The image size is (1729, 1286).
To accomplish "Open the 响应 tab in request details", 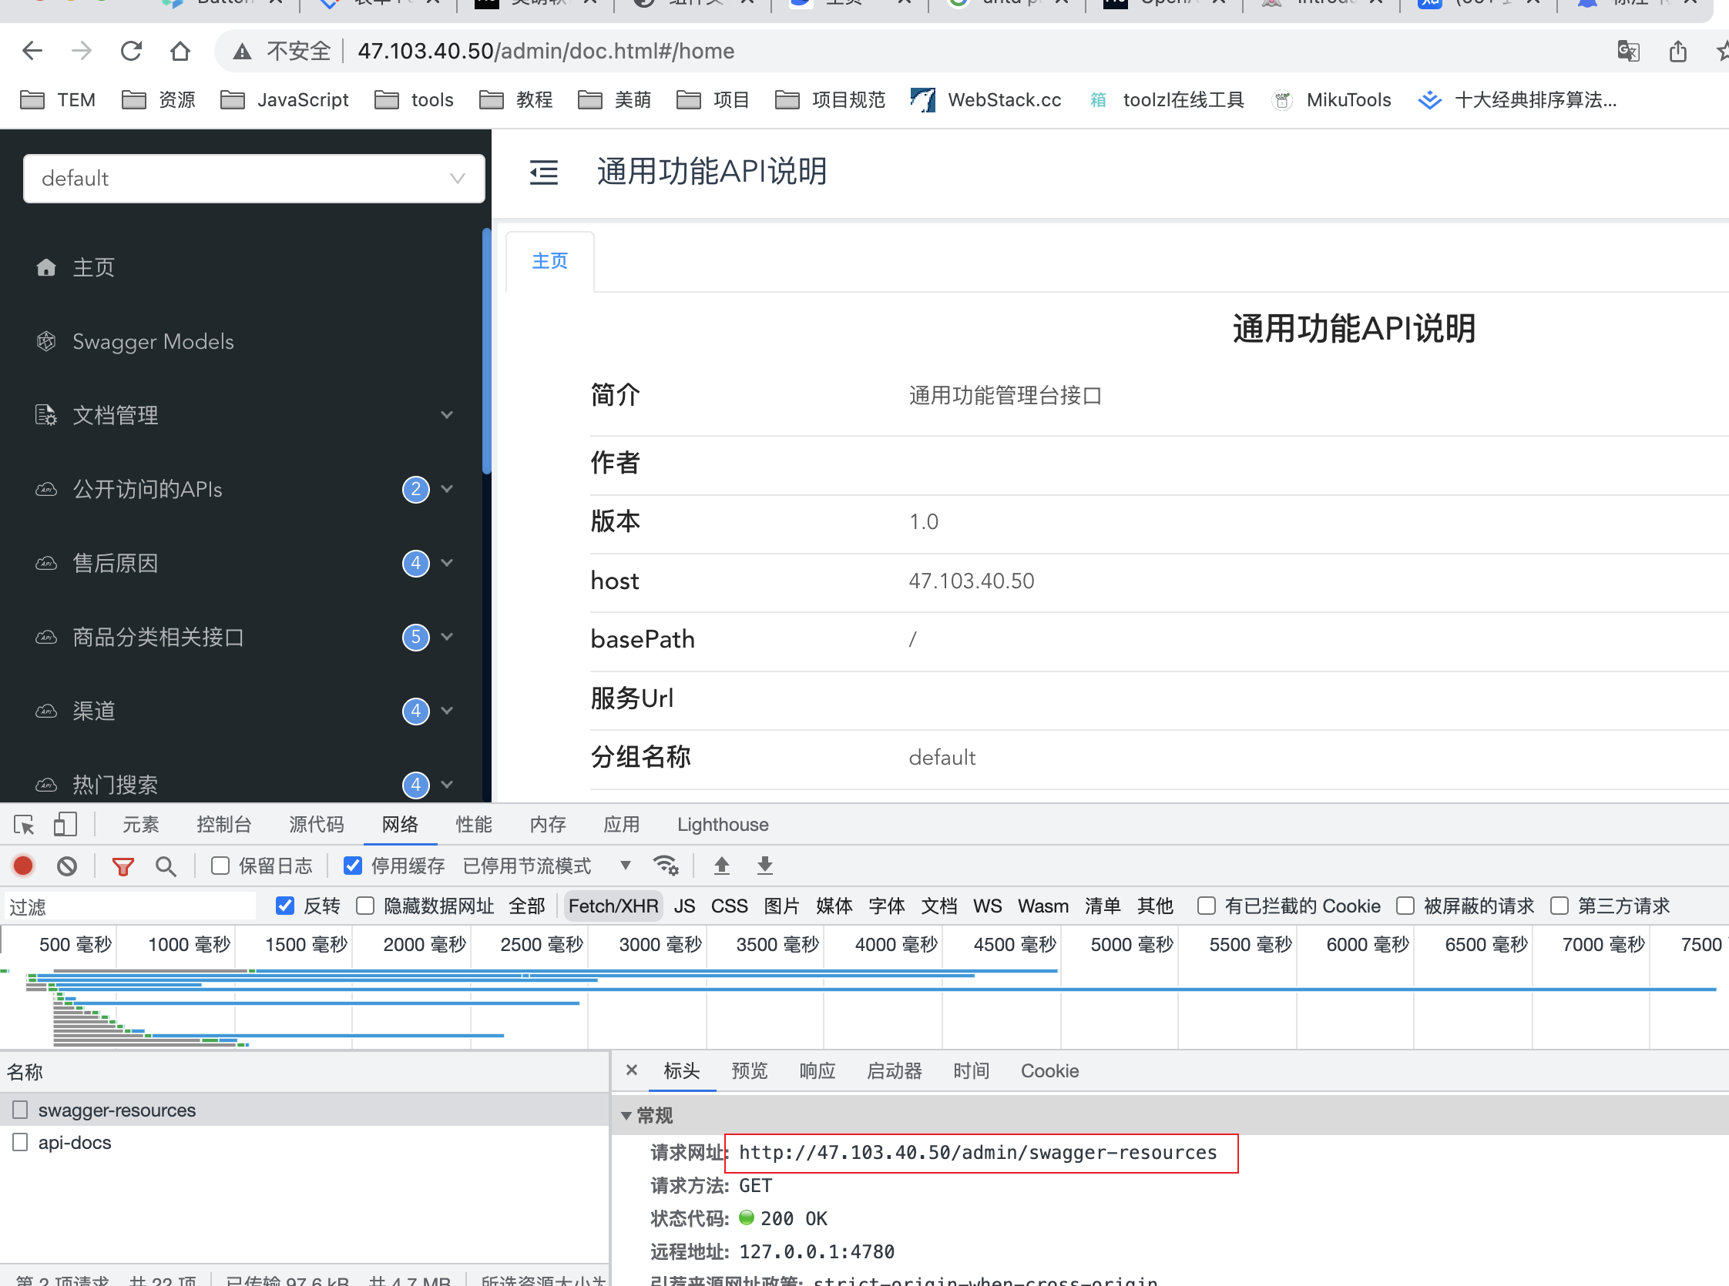I will (817, 1071).
